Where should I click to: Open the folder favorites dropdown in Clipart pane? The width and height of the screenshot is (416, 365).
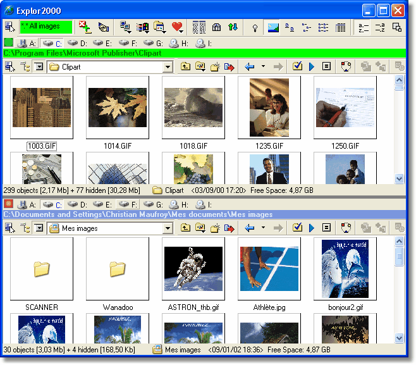200,66
